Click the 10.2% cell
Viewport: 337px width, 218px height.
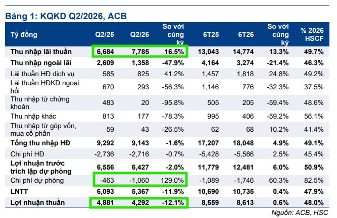(279, 129)
